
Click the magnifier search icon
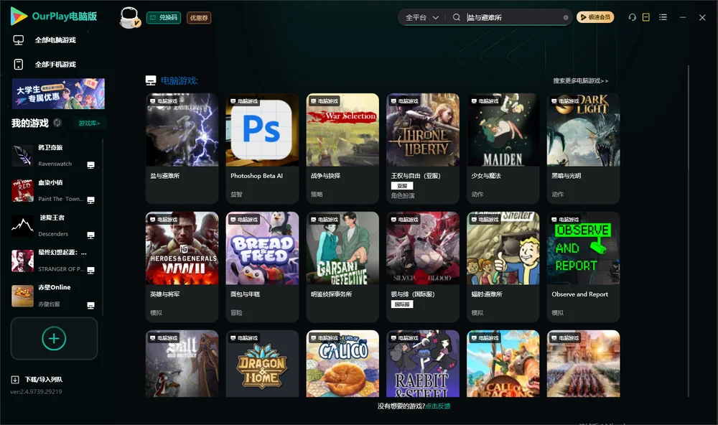456,17
